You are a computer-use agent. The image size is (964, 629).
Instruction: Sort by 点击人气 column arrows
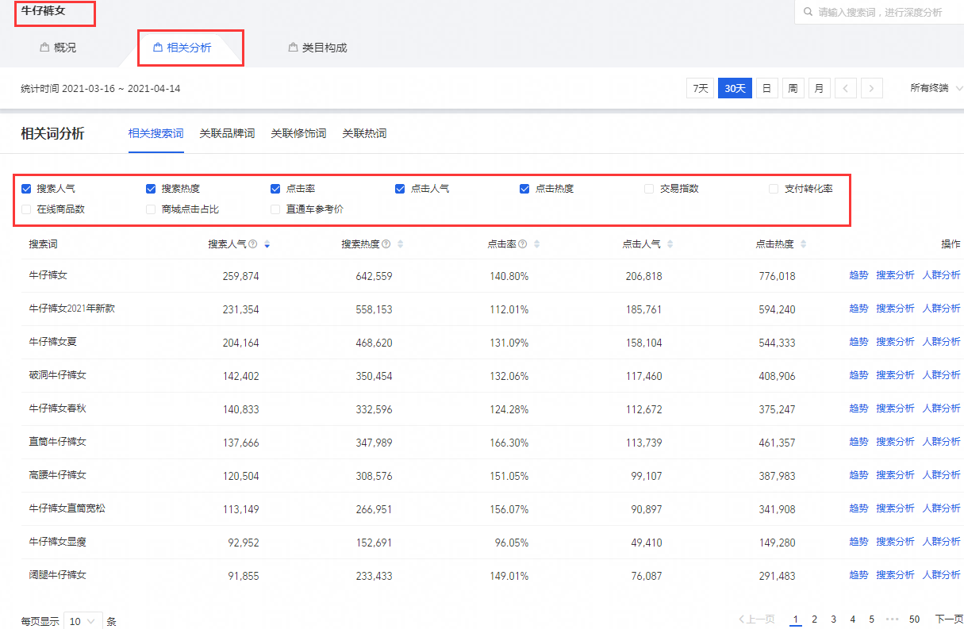click(670, 244)
